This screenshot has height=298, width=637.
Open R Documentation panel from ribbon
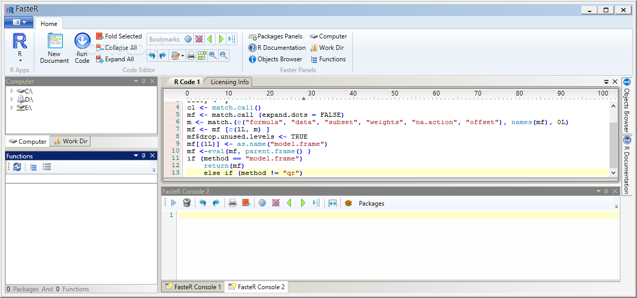[x=277, y=48]
